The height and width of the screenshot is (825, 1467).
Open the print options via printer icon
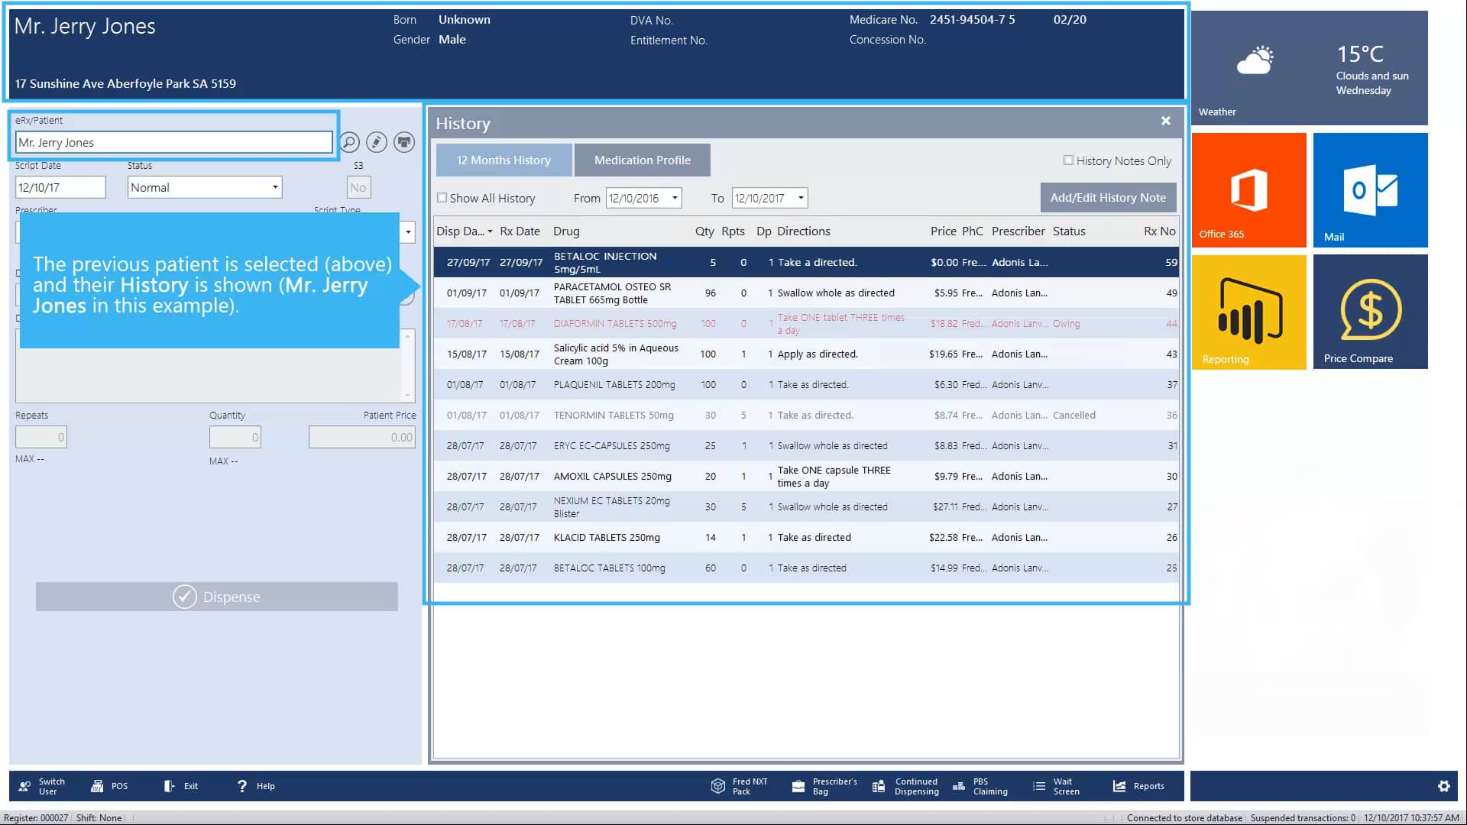[x=404, y=142]
